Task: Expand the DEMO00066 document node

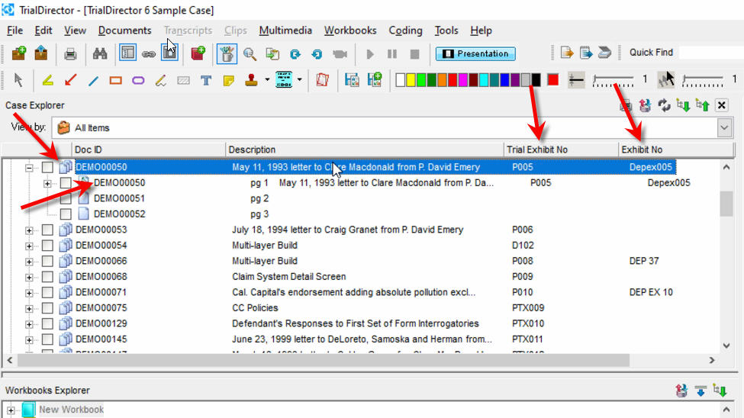Action: tap(30, 262)
